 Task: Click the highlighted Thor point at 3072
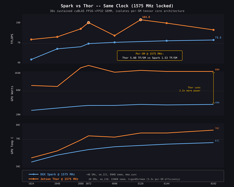(89, 22)
